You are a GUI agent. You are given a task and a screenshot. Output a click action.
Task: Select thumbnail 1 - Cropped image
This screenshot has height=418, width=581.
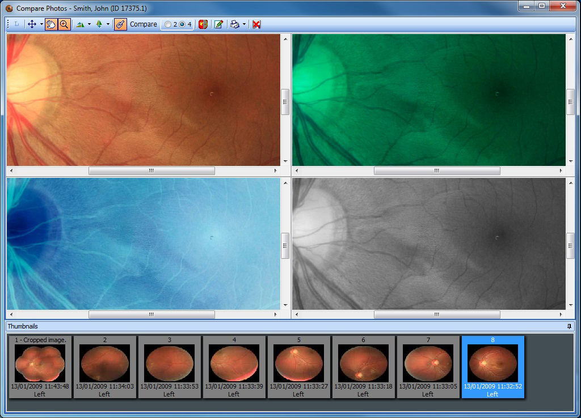pyautogui.click(x=40, y=366)
